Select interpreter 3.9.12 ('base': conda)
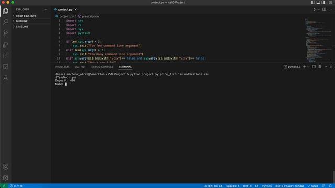 [289, 186]
